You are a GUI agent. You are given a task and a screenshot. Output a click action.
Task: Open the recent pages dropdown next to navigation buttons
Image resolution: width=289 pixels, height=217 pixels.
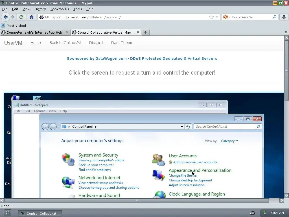coord(59,127)
